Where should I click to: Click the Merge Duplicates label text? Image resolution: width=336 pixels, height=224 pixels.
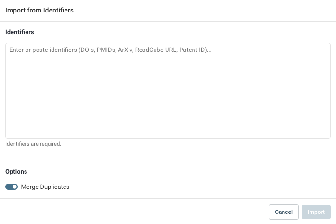pyautogui.click(x=45, y=187)
